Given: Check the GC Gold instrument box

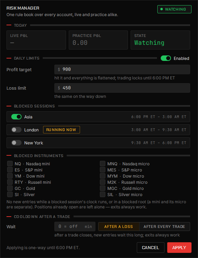Looking at the screenshot, I should tap(10, 188).
